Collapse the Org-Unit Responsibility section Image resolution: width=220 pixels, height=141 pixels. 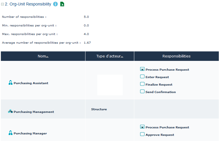(3, 4)
